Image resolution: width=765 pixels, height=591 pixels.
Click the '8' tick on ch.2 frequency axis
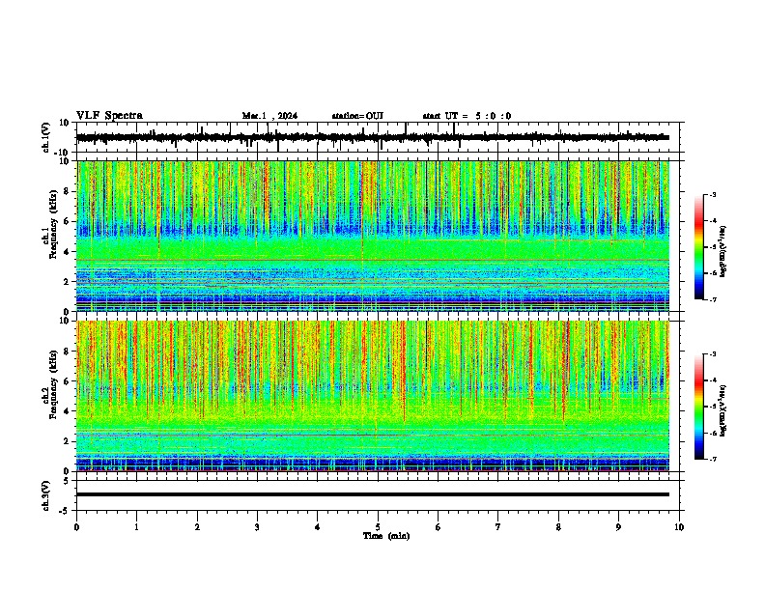68,352
